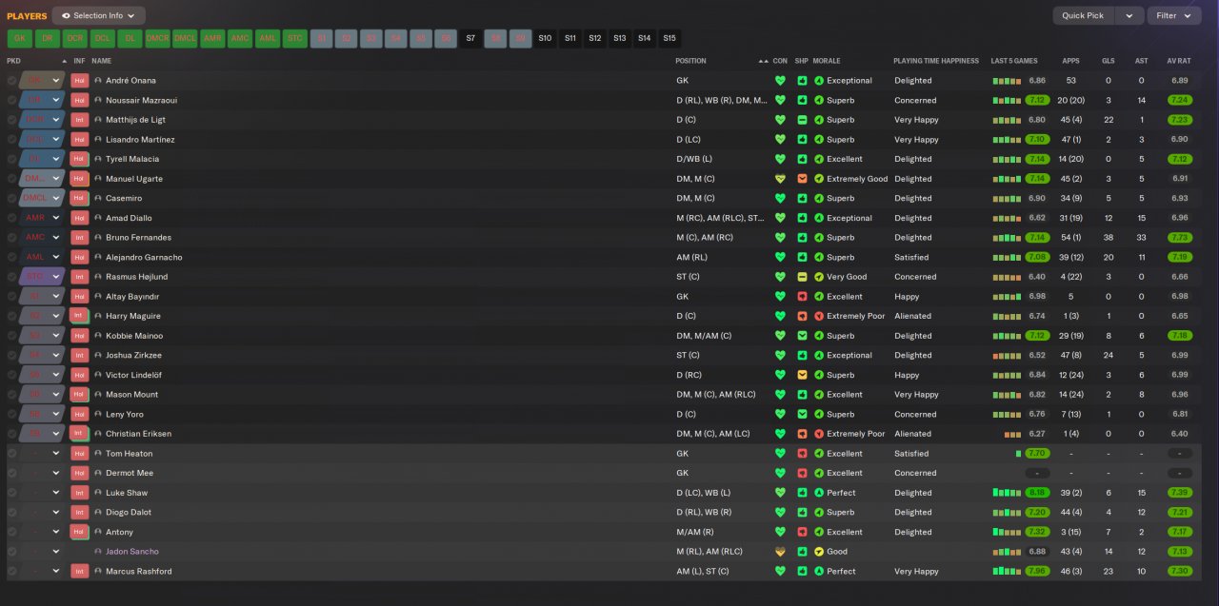The height and width of the screenshot is (606, 1219).
Task: Click the yellow sharpness icon for Victor Lindelöf
Action: pos(803,375)
